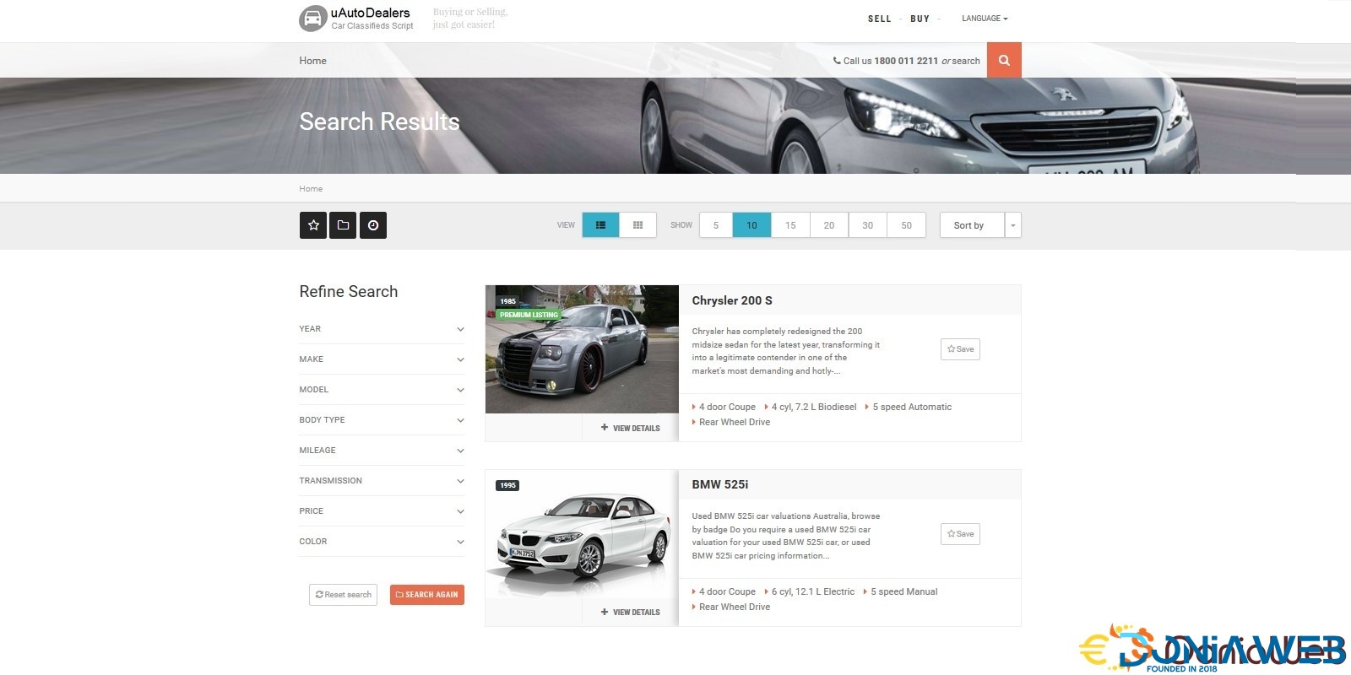This screenshot has width=1351, height=675.
Task: Show 15 results per page
Action: click(790, 225)
